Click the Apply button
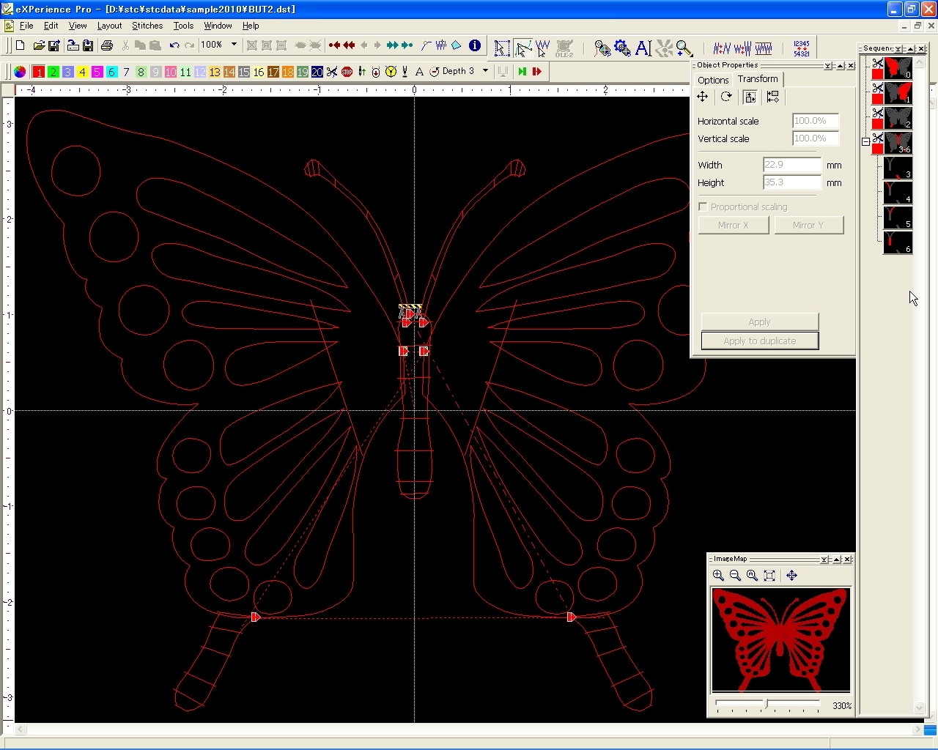This screenshot has width=938, height=750. point(759,322)
